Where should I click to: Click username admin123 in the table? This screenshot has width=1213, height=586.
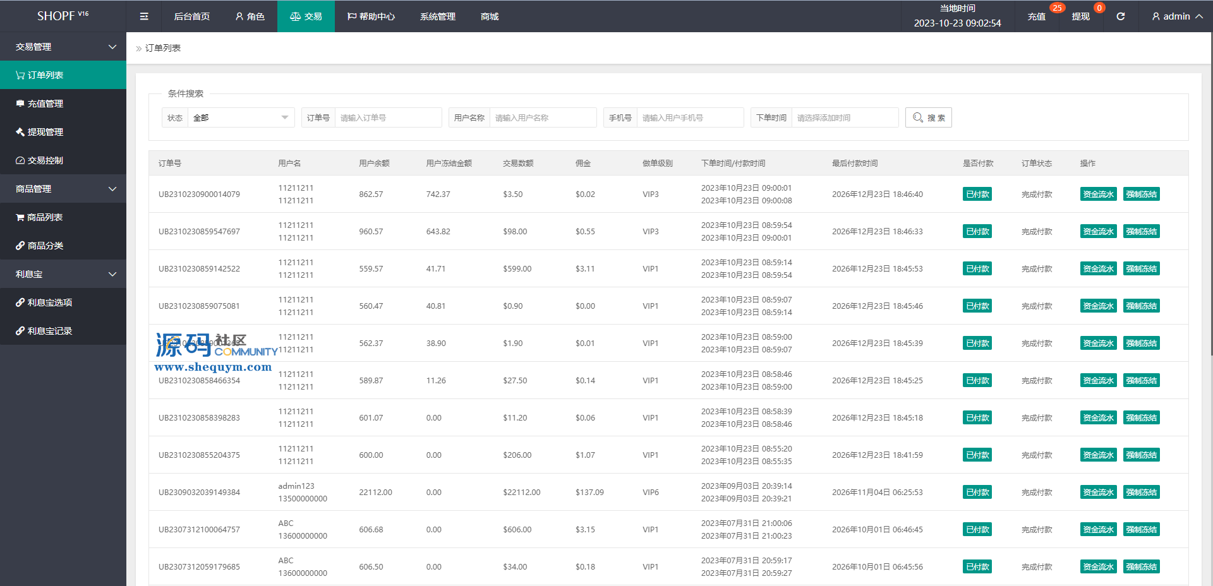tap(296, 486)
